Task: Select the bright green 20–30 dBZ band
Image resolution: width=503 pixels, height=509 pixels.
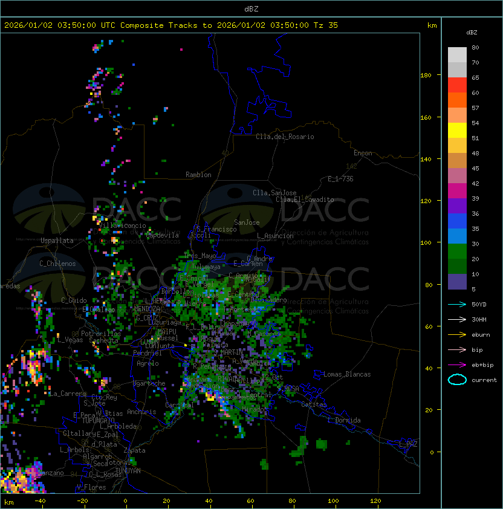Action: pyautogui.click(x=457, y=251)
